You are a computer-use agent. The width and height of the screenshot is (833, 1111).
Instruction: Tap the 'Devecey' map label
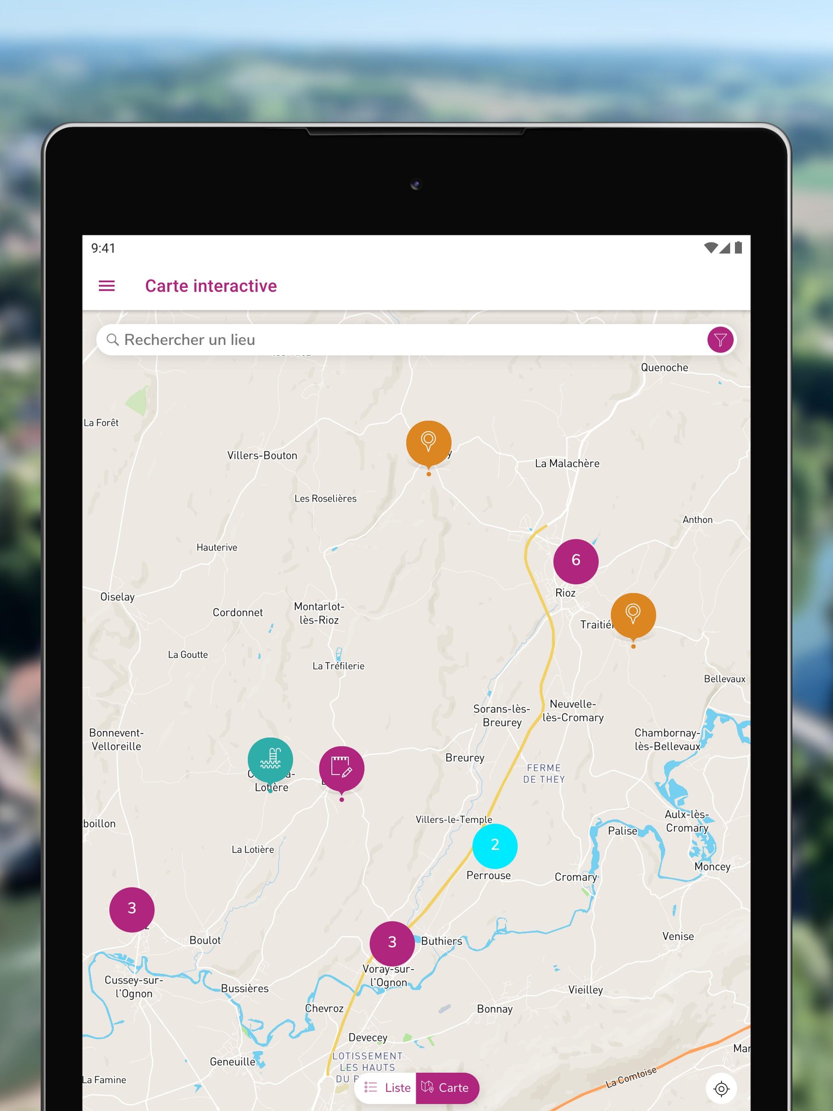[368, 1038]
